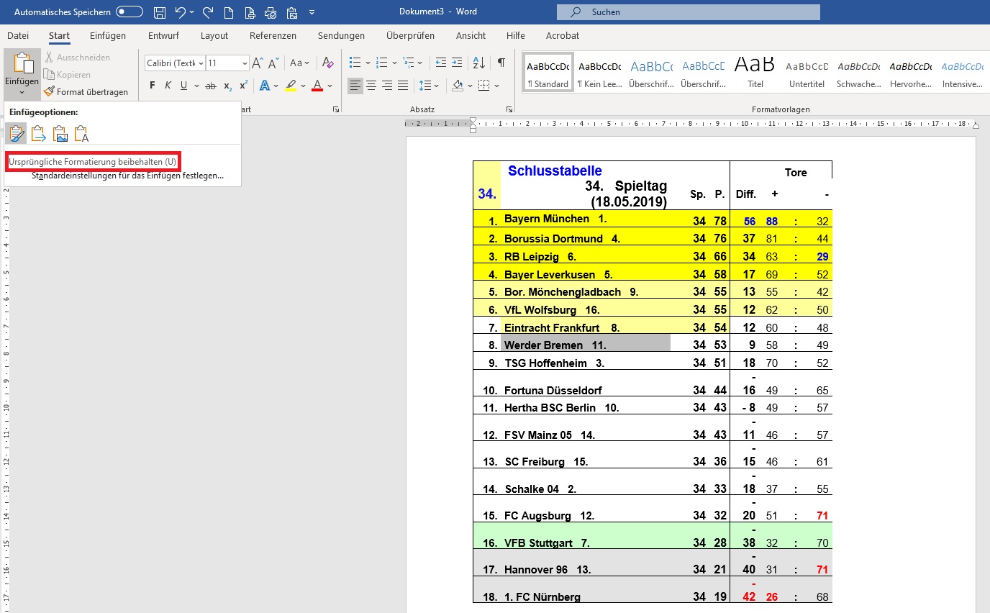Open the Schriftart dialog launcher
The height and width of the screenshot is (613, 990).
336,109
